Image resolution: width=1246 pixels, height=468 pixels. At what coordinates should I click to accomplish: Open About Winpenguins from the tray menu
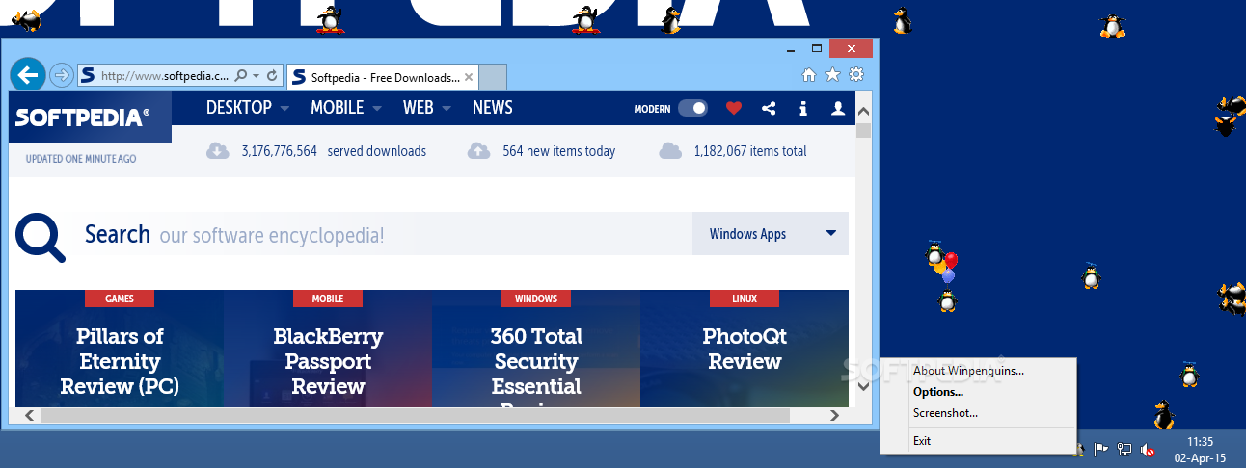(968, 370)
